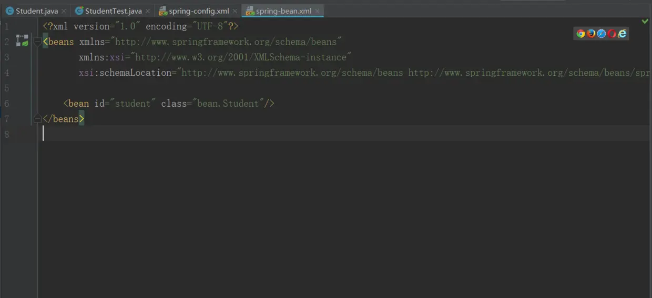Image resolution: width=652 pixels, height=298 pixels.
Task: Open in Safari browser icon
Action: point(602,34)
